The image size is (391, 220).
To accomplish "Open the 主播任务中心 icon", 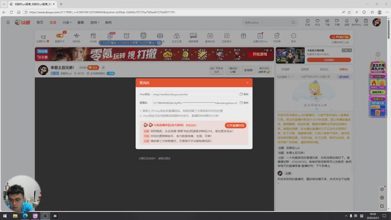I will pos(260,38).
